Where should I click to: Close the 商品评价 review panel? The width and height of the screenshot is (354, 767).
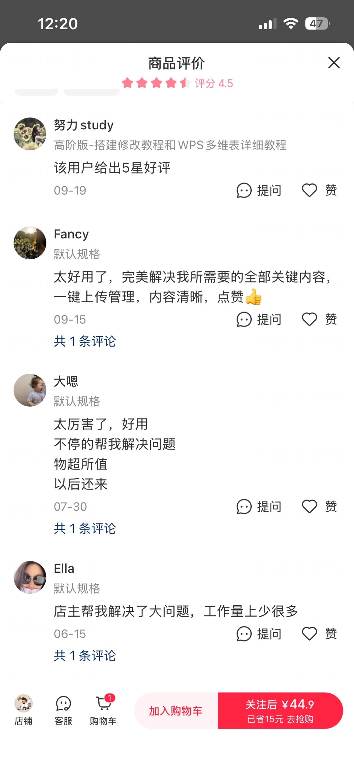[x=334, y=63]
